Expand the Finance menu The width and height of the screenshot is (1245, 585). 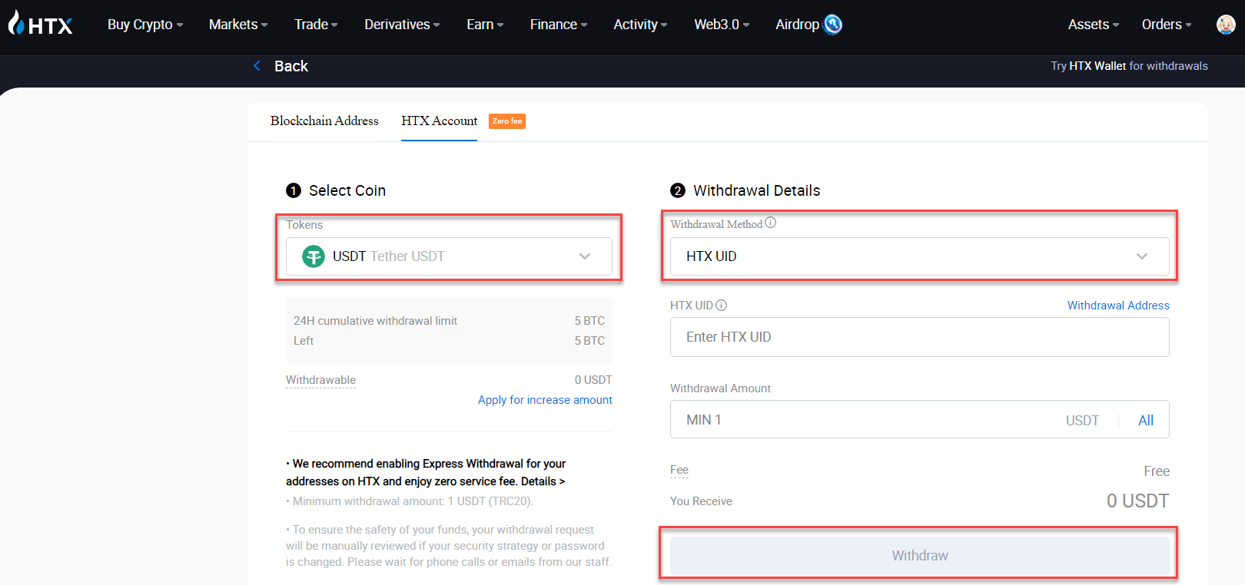click(x=559, y=25)
